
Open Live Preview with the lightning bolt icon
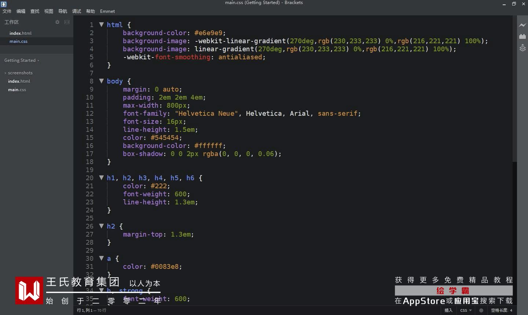(522, 25)
